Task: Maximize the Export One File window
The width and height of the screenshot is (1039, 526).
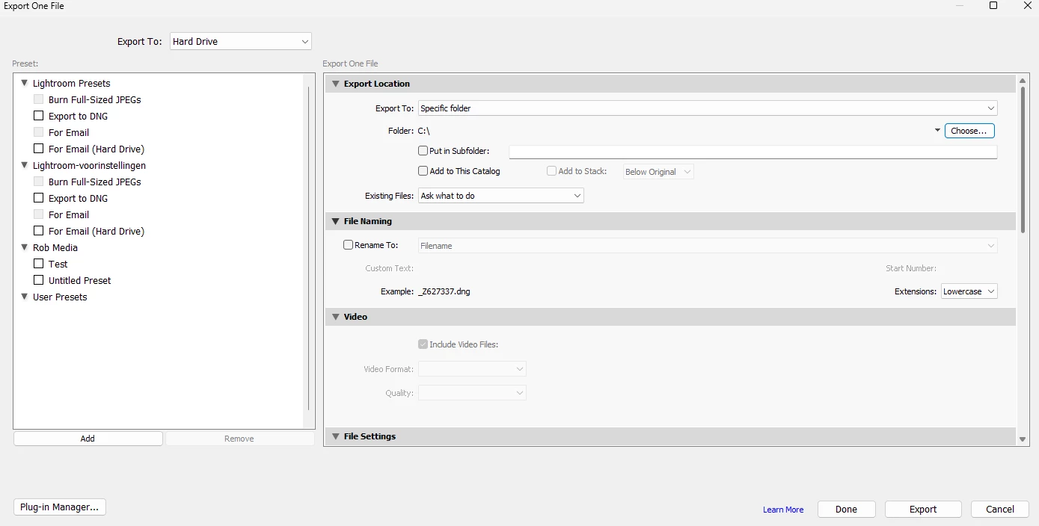Action: (993, 6)
